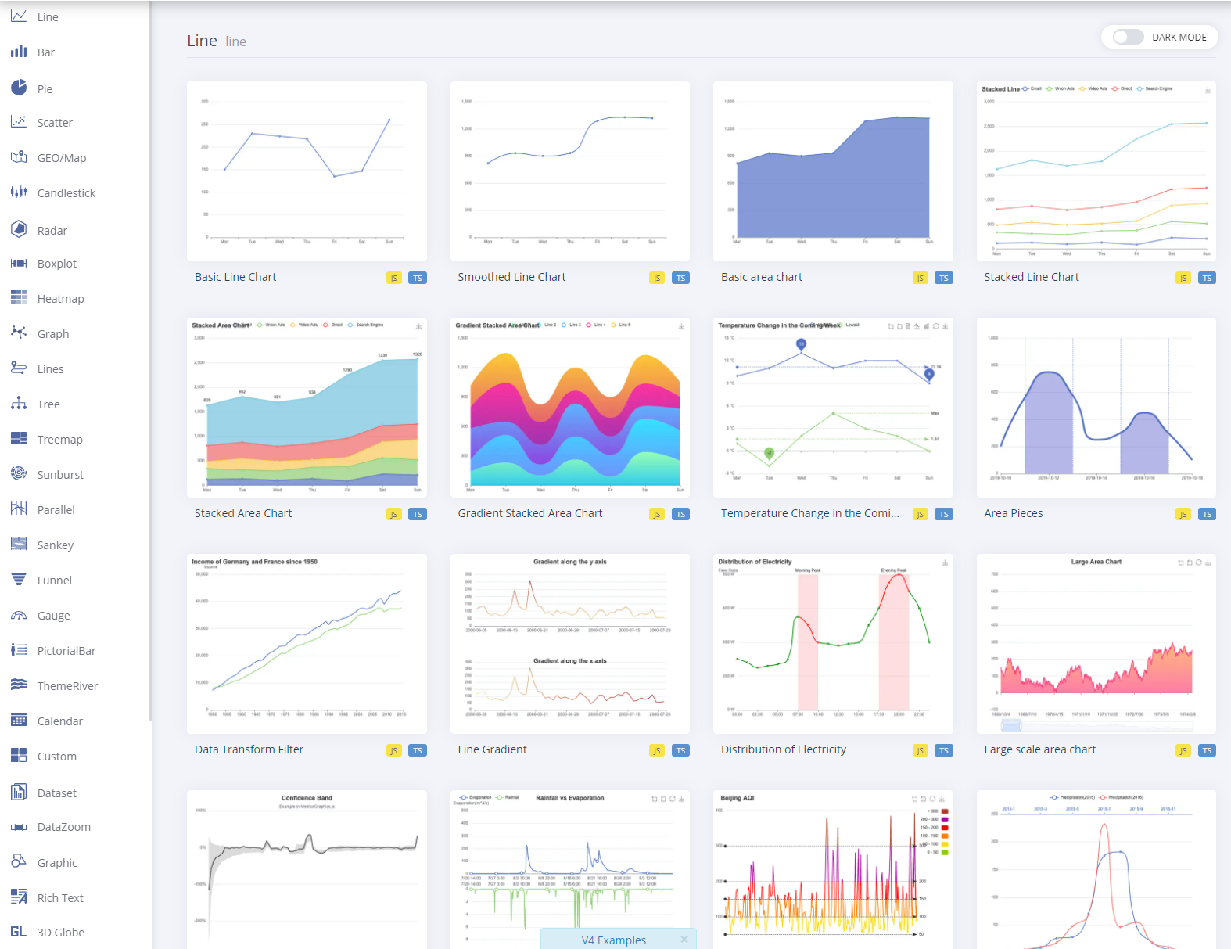Select the 3D Globe GL icon
Image resolution: width=1231 pixels, height=949 pixels.
[x=19, y=932]
